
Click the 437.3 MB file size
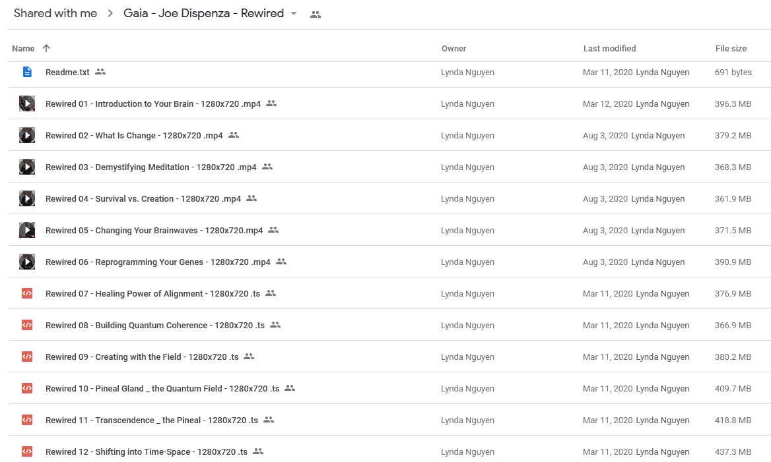(733, 452)
